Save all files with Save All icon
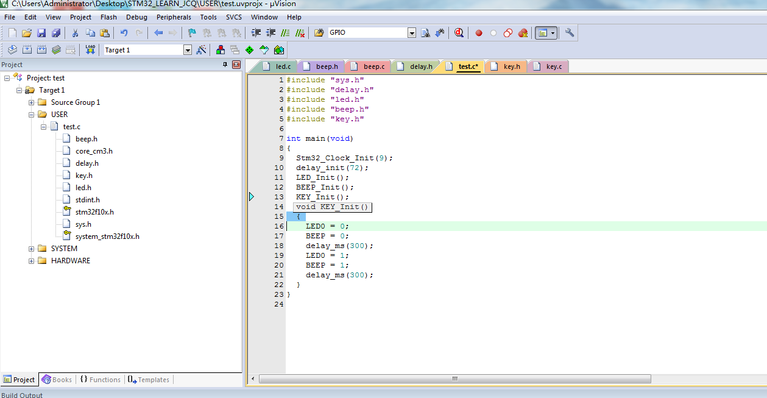Image resolution: width=767 pixels, height=398 pixels. click(x=55, y=33)
